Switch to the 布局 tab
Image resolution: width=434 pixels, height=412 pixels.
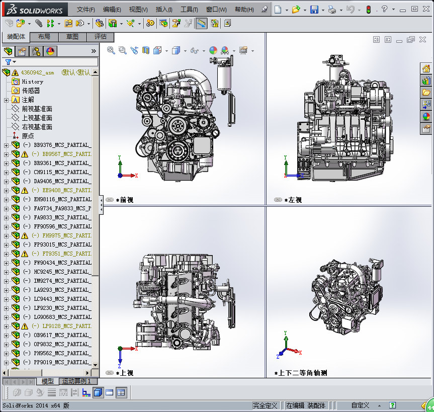(44, 37)
